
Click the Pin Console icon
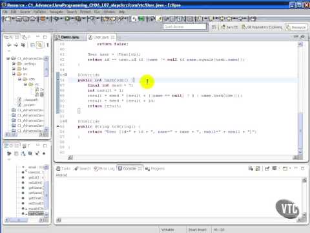(x=267, y=168)
